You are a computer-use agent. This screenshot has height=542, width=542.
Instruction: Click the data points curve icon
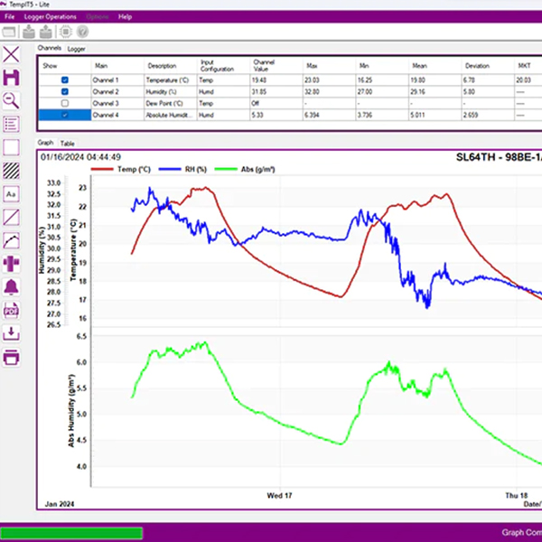pyautogui.click(x=12, y=240)
